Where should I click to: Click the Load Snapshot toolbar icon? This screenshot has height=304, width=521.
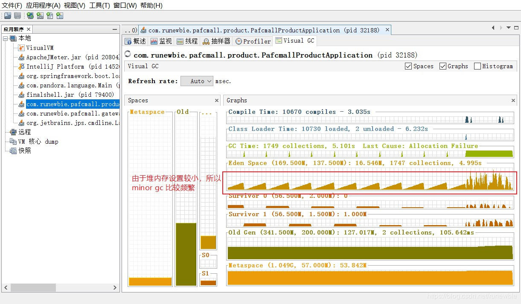(8, 16)
